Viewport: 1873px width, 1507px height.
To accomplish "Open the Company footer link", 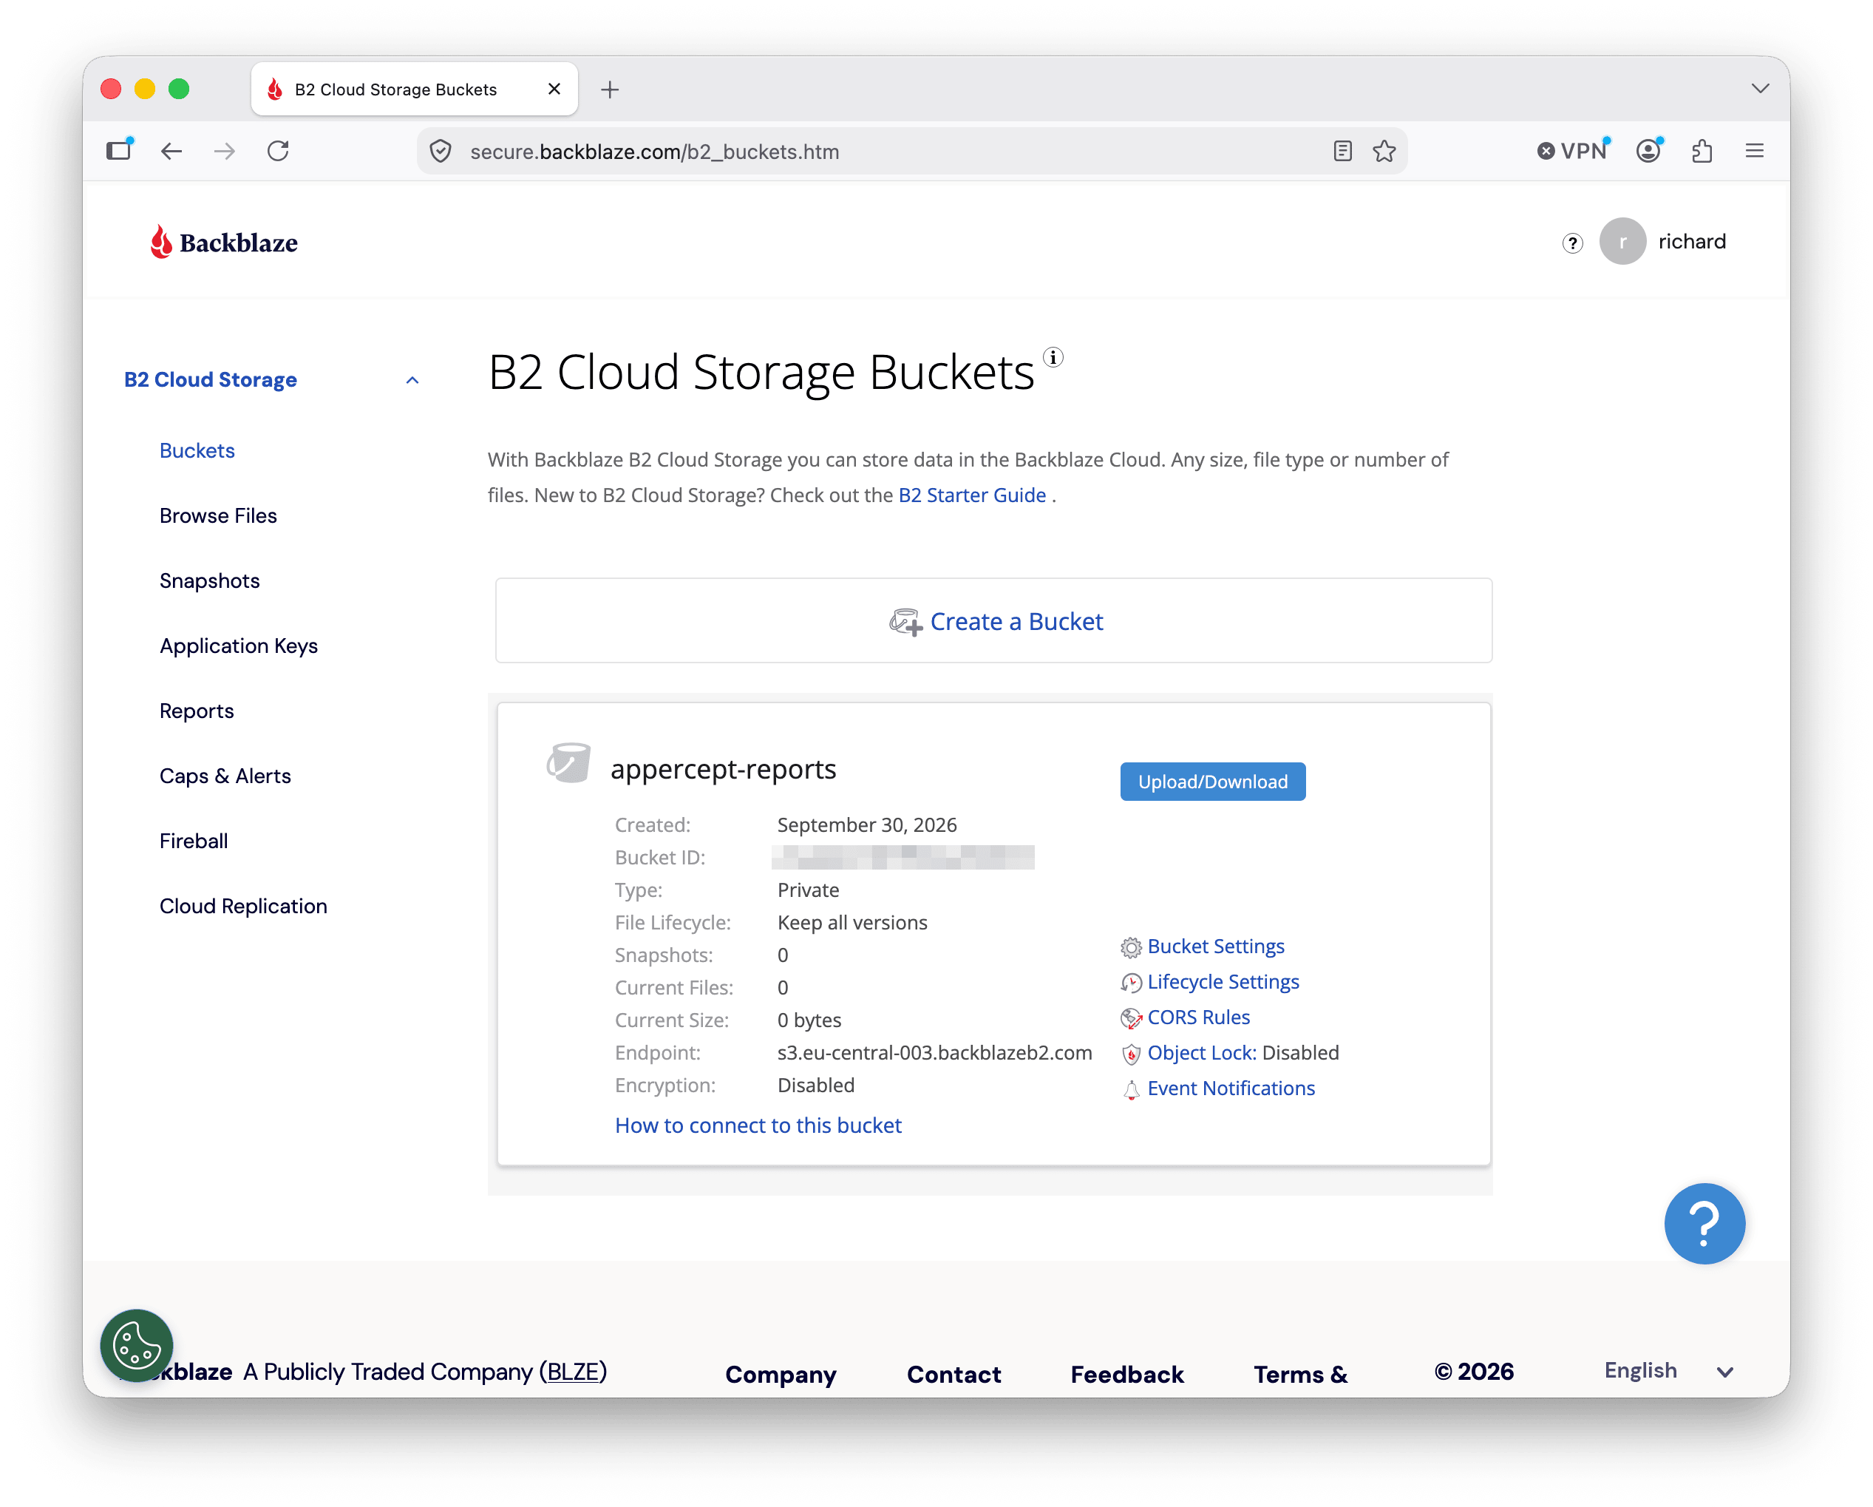I will (x=781, y=1374).
